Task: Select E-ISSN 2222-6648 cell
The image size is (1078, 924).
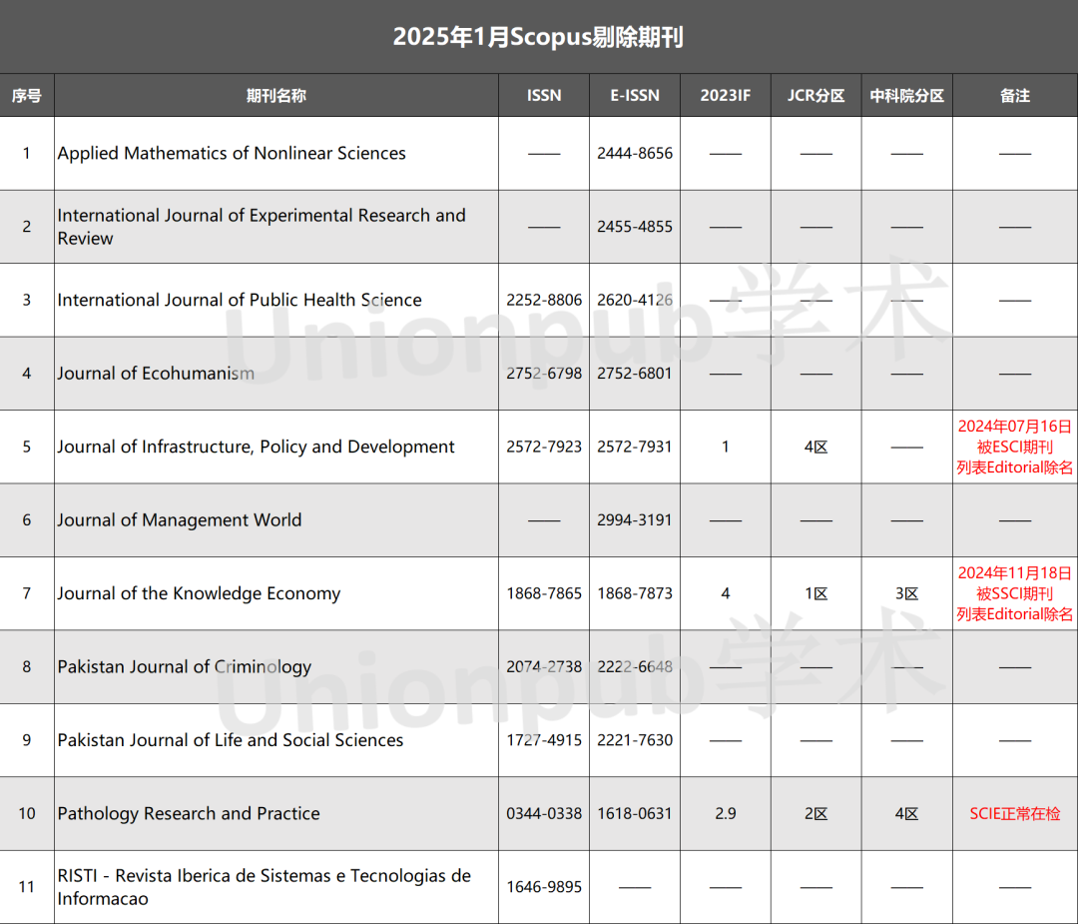Action: coord(635,666)
